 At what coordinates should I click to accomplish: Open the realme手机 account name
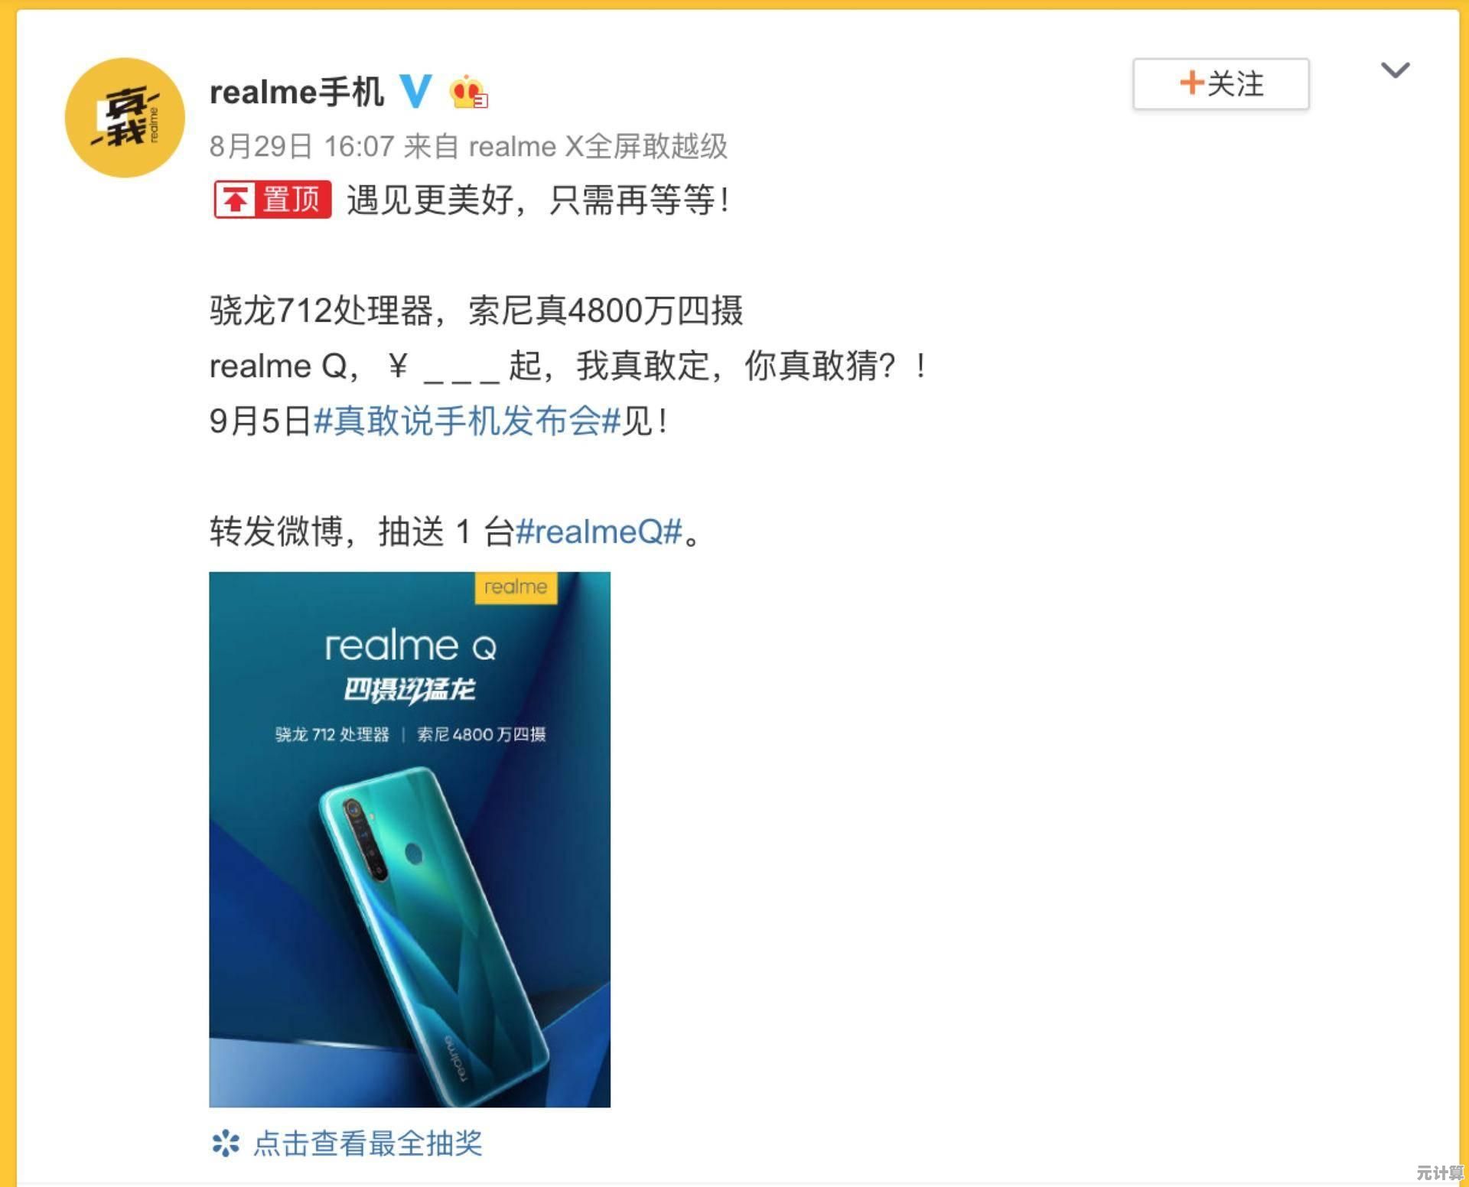297,92
